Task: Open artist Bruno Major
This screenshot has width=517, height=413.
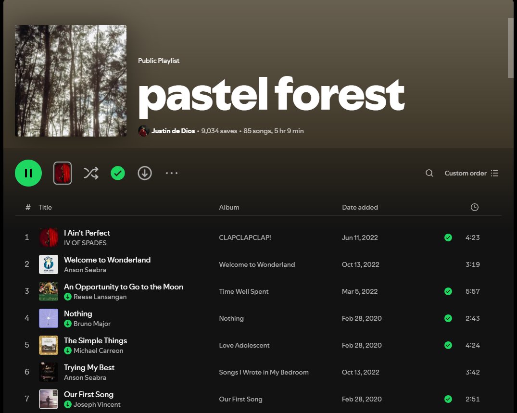Action: point(92,324)
